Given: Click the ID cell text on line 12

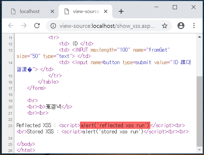Looking at the screenshot, I should point(75,44).
